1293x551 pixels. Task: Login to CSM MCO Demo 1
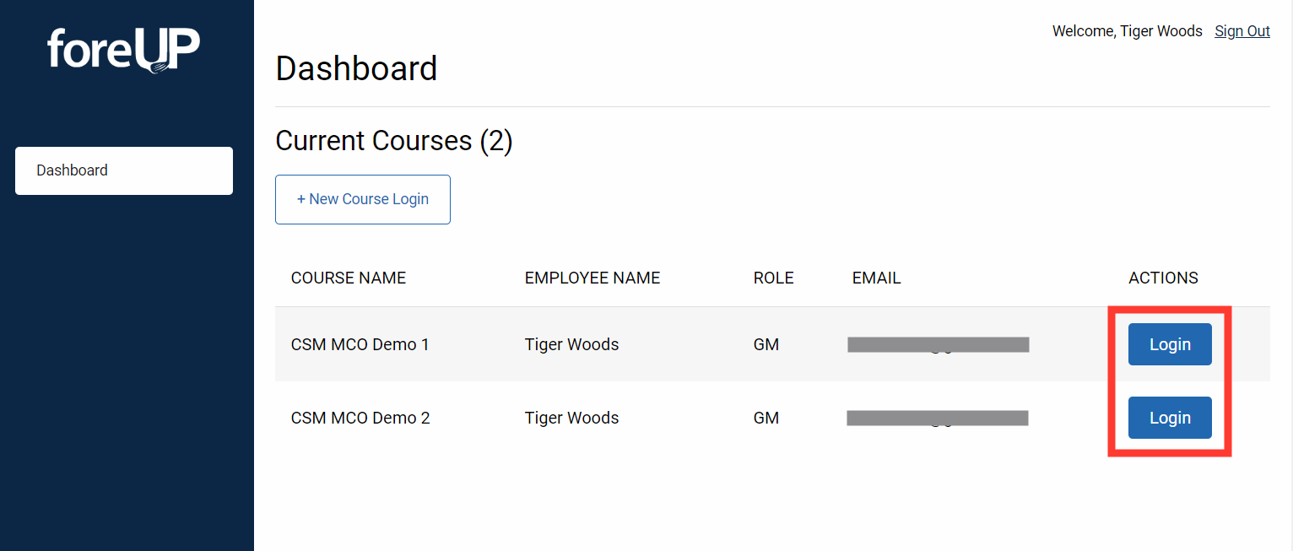pos(1169,344)
